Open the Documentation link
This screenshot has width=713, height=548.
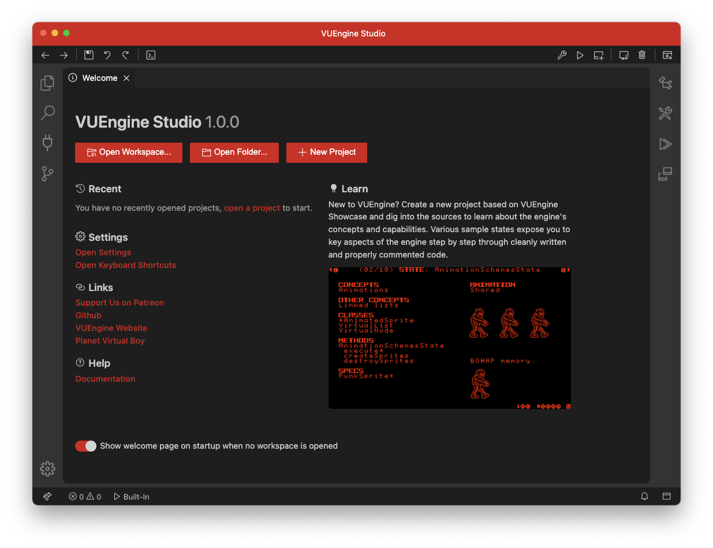(x=105, y=379)
